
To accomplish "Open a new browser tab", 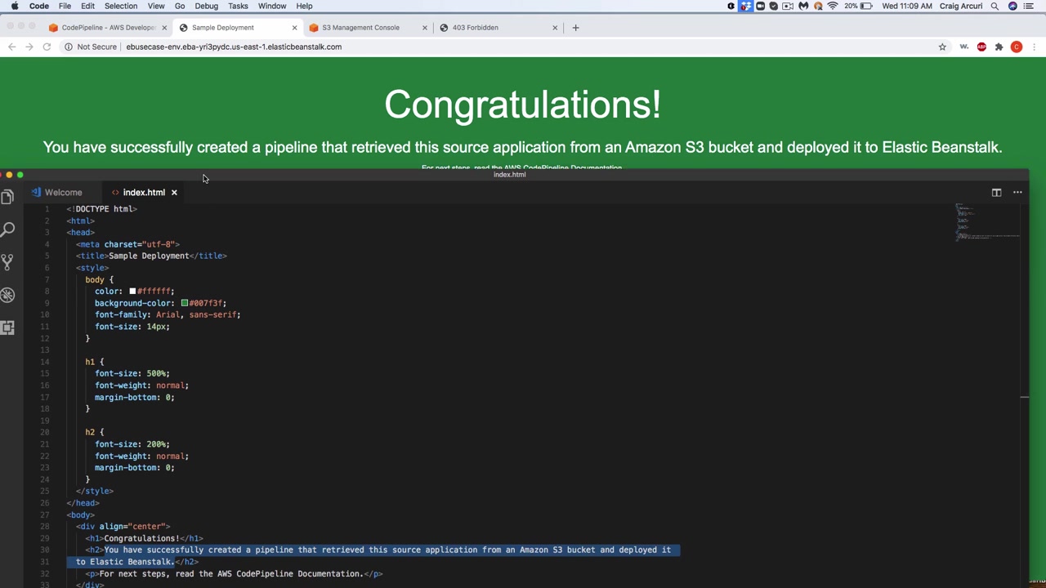I will tap(575, 28).
